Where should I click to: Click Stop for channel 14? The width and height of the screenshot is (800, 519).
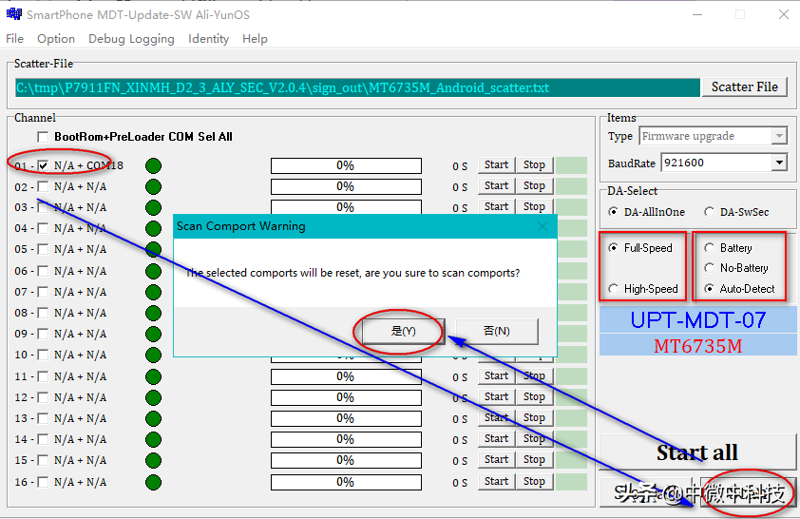pos(534,438)
